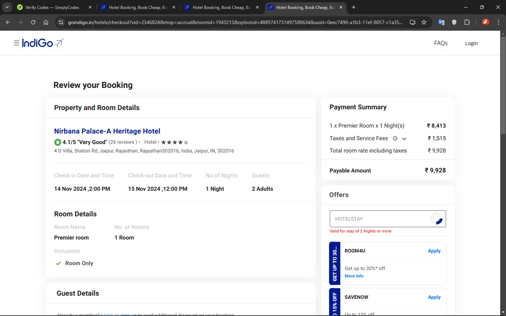The width and height of the screenshot is (506, 316).
Task: Reload the current page
Action: click(x=33, y=22)
